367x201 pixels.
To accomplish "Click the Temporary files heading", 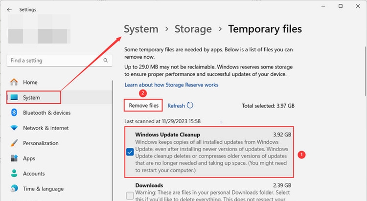I will pyautogui.click(x=265, y=29).
